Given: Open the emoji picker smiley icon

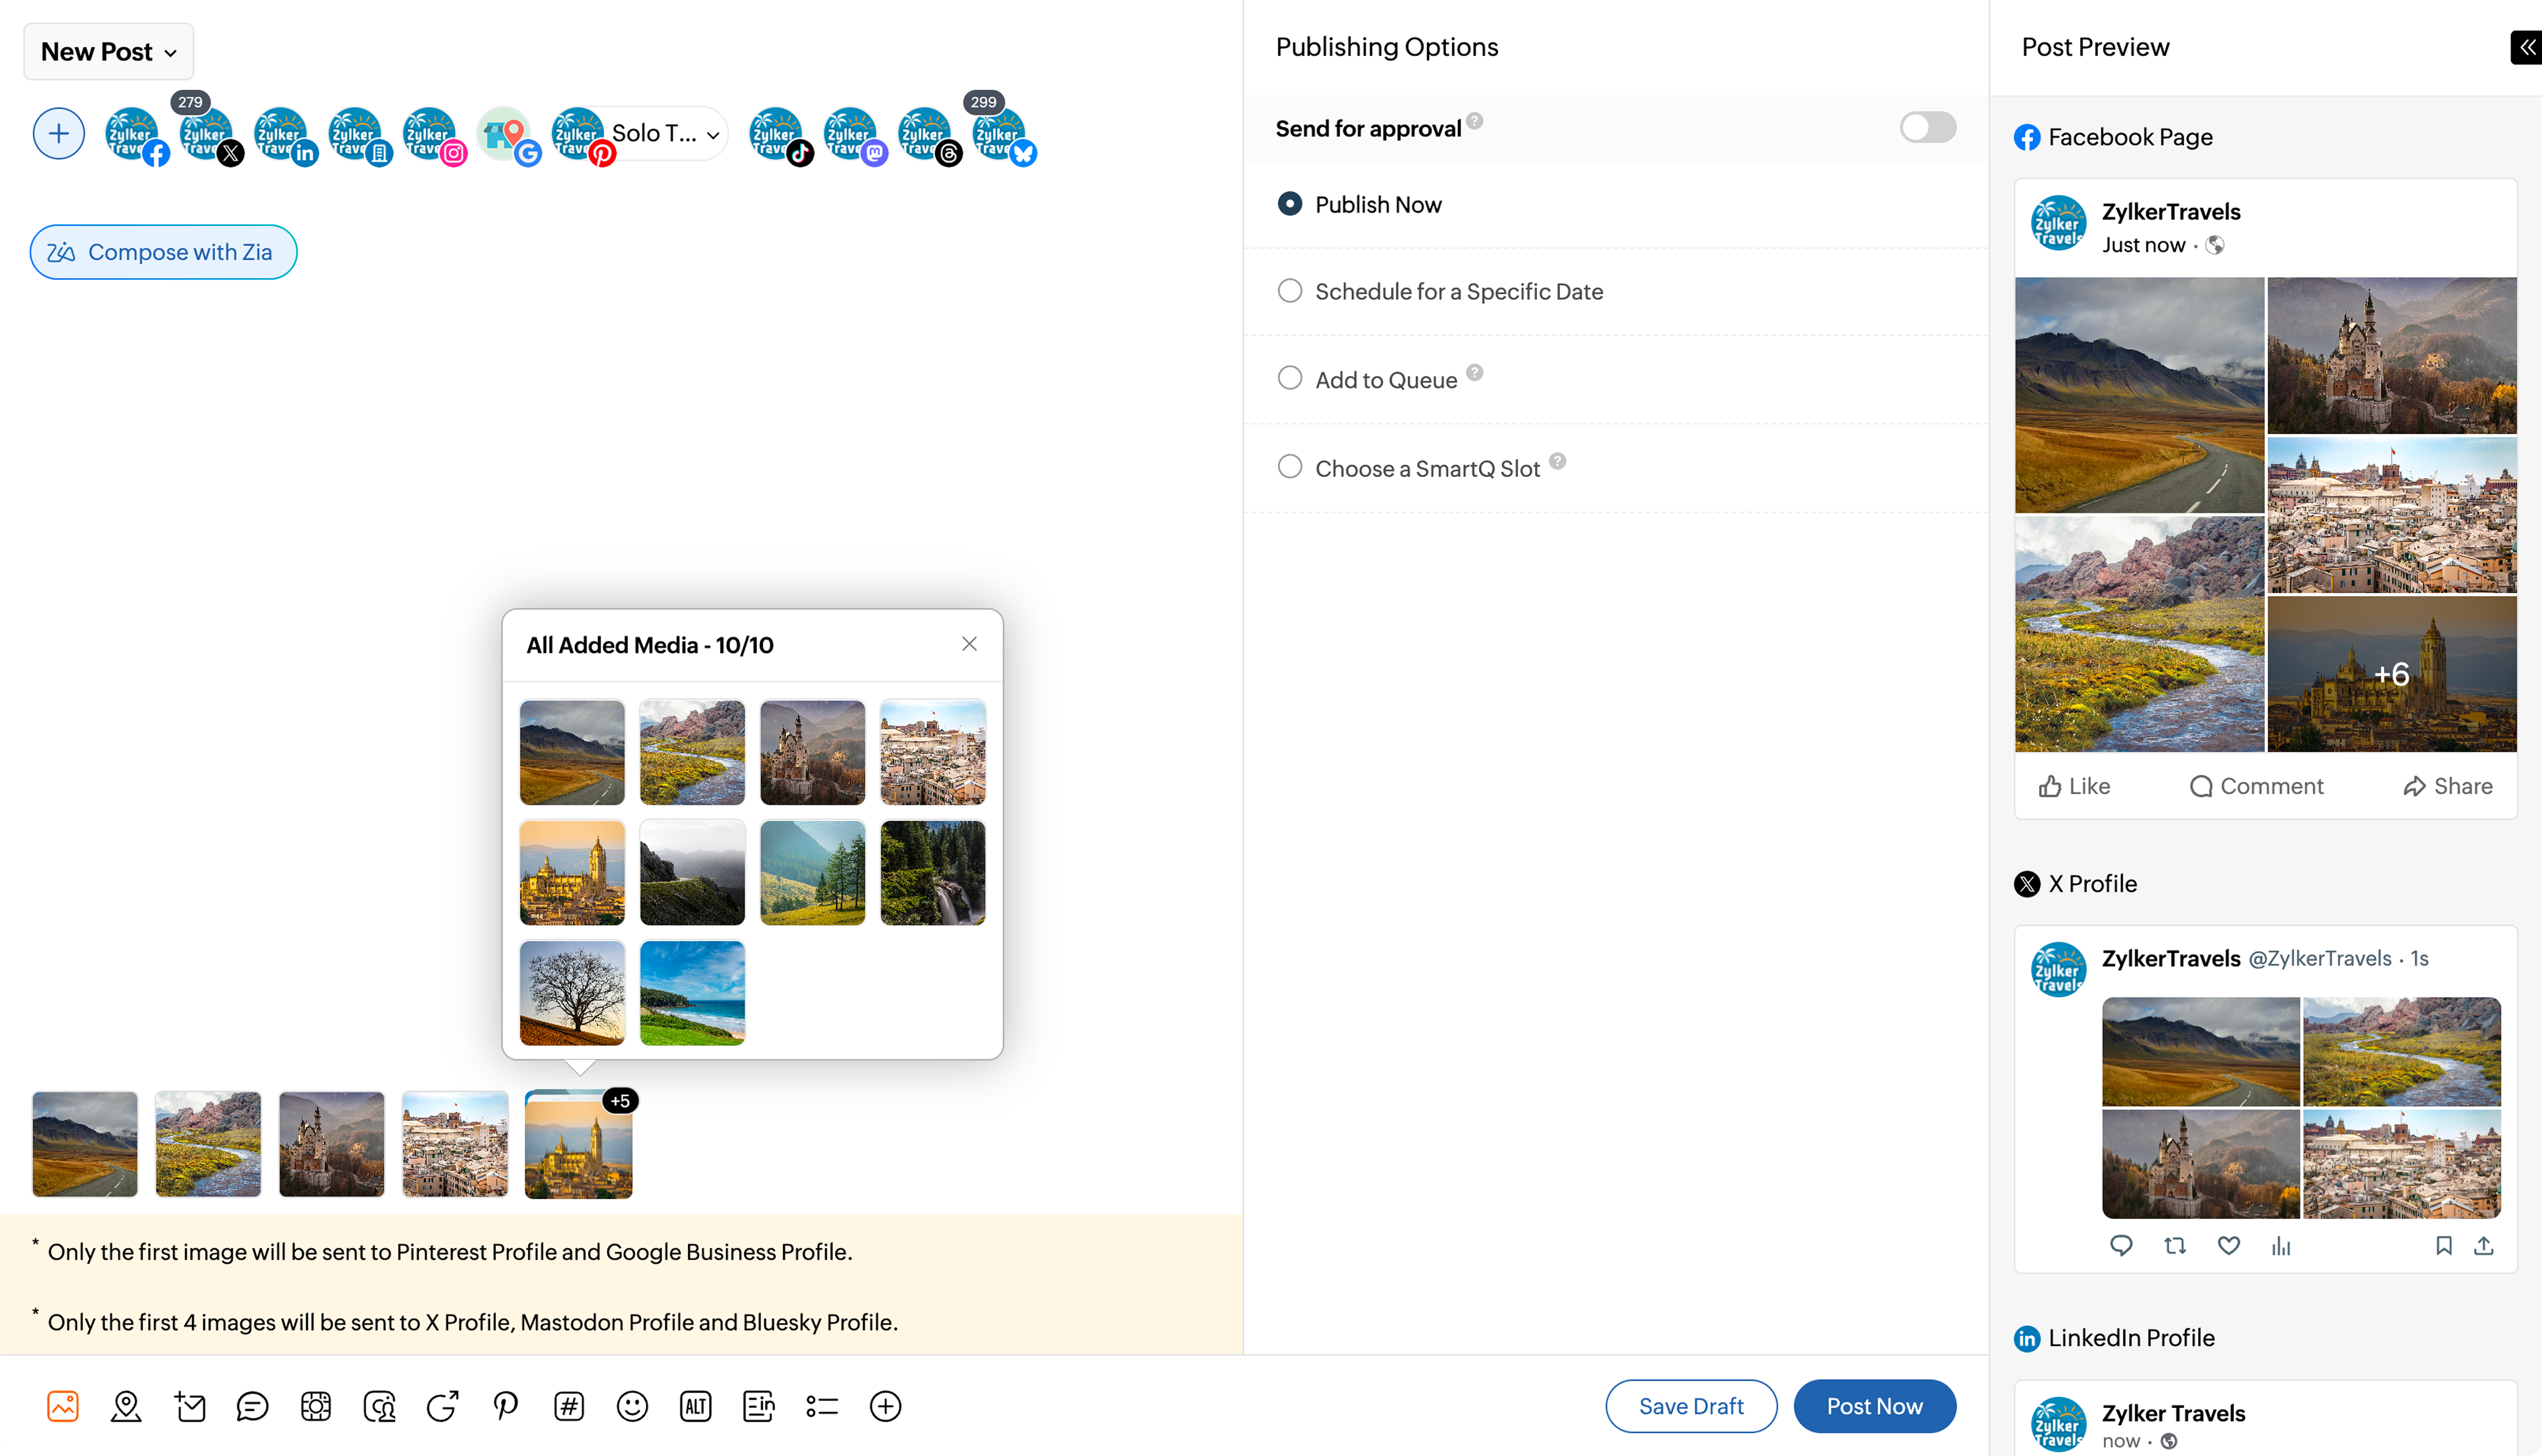Looking at the screenshot, I should pos(632,1406).
